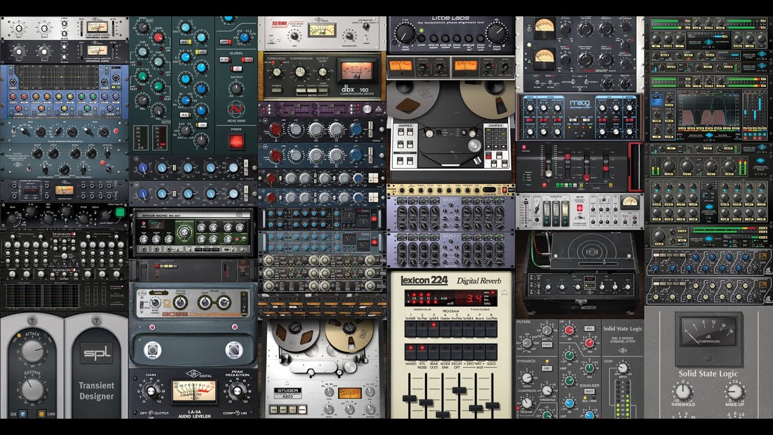Select Lexicon program 2 Voc Plate
Screen dimensions: 773x435
click(x=422, y=329)
